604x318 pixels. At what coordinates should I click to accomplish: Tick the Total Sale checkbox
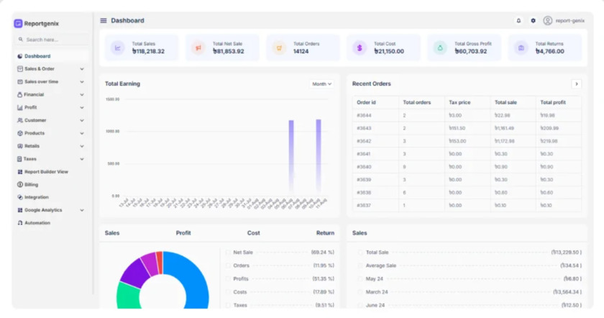[x=360, y=253]
